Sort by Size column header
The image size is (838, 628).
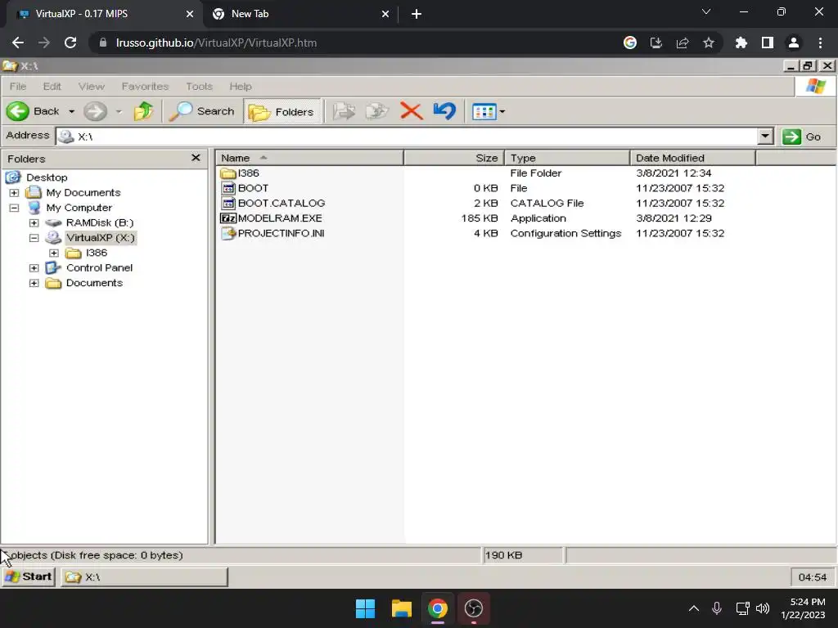tap(453, 158)
